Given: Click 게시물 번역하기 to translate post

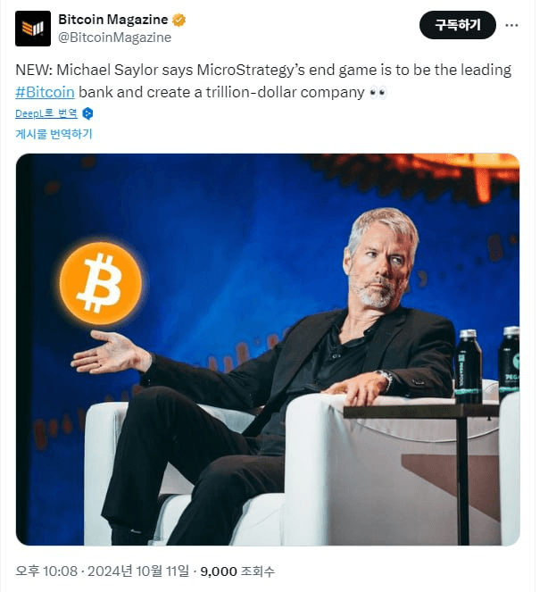Looking at the screenshot, I should click(x=54, y=134).
